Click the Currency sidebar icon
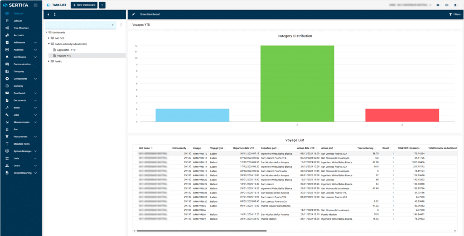The height and width of the screenshot is (236, 464). coord(7,86)
